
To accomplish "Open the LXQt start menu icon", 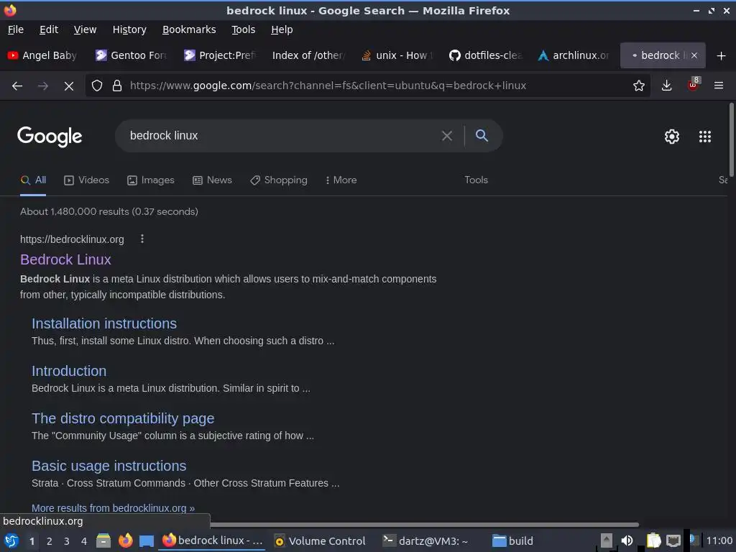I will pos(11,540).
